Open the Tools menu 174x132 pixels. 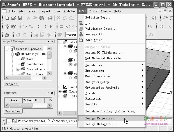(93, 11)
